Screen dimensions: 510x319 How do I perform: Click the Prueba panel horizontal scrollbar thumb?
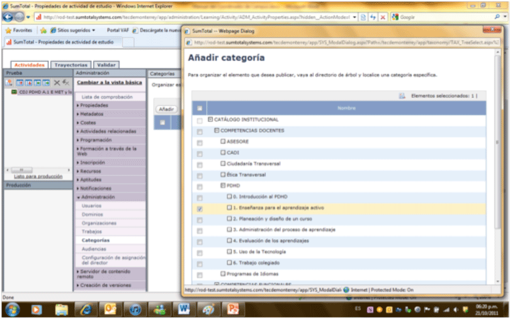point(21,170)
